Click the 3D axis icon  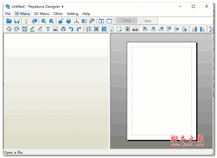[76, 21]
